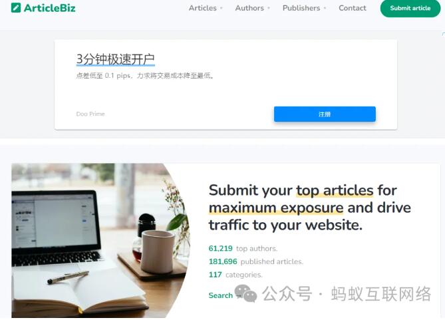The image size is (445, 320).
Task: Click the 117 categories count
Action: pyautogui.click(x=235, y=275)
